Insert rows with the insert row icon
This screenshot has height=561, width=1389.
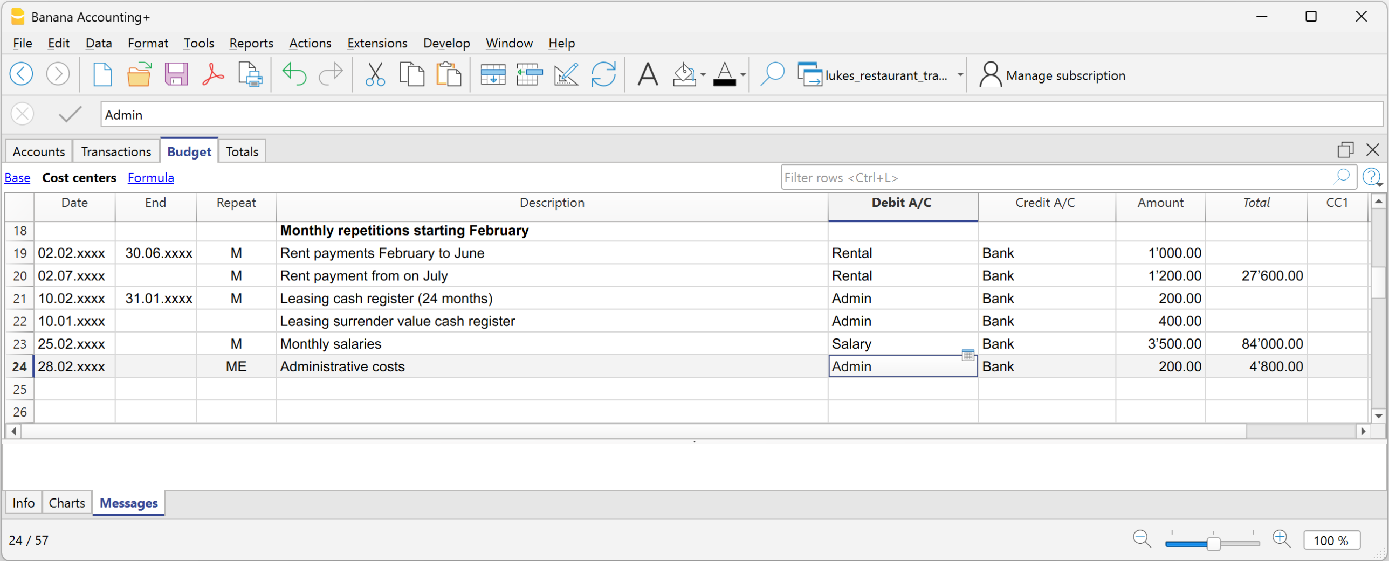530,74
